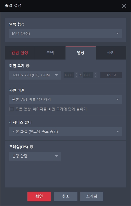Click the 16 : 9 aspect ratio field
Screen dimensions: 131x206
click(x=111, y=75)
